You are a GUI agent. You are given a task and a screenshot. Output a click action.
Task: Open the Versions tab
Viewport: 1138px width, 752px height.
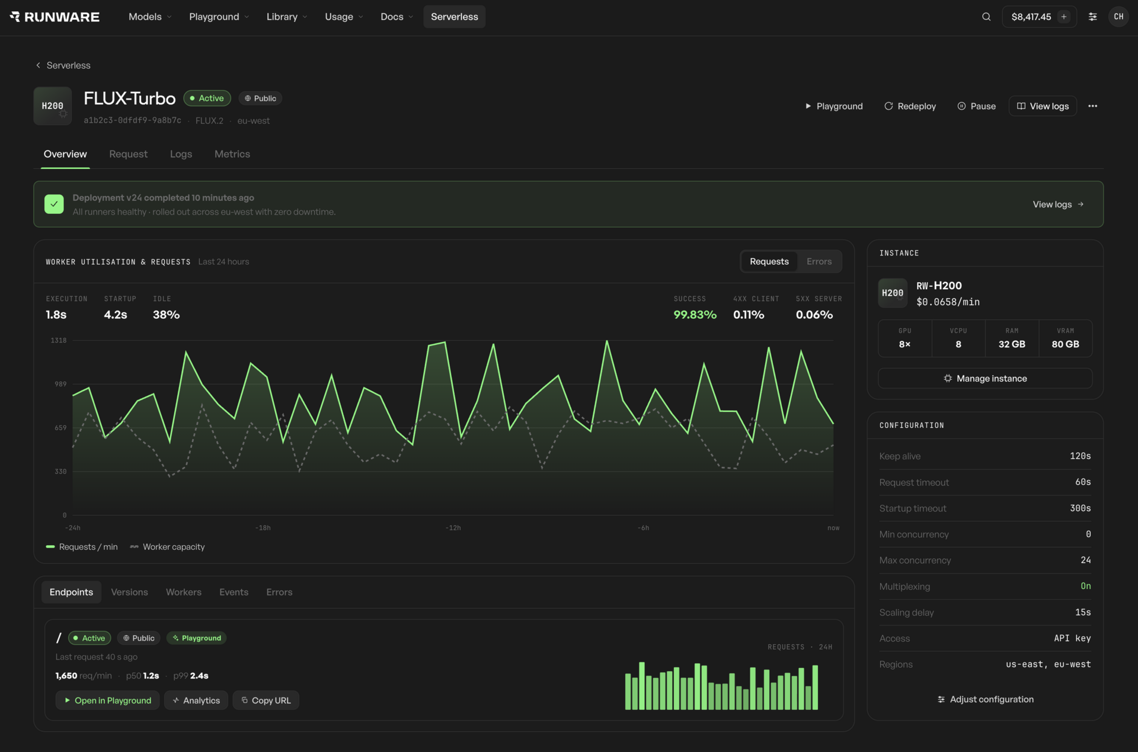click(x=129, y=592)
